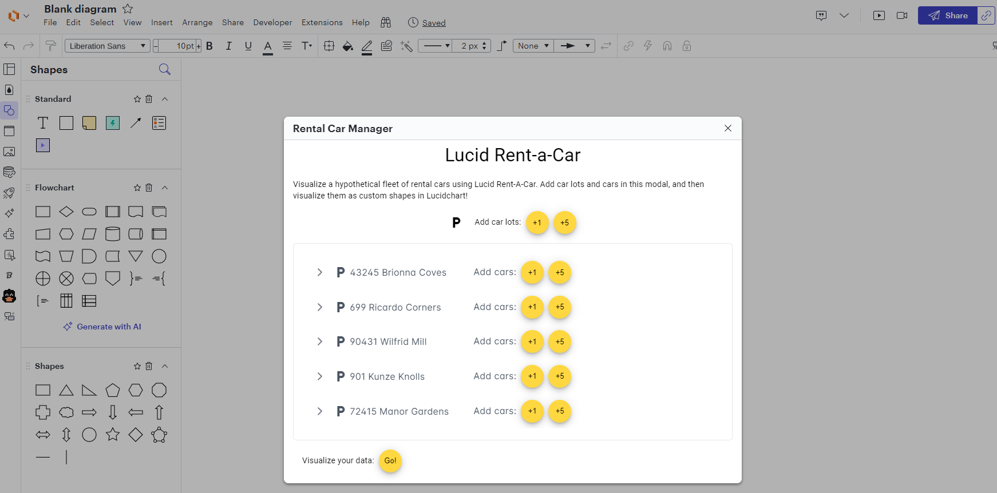
Task: Open the comments icon in header
Action: pyautogui.click(x=821, y=15)
